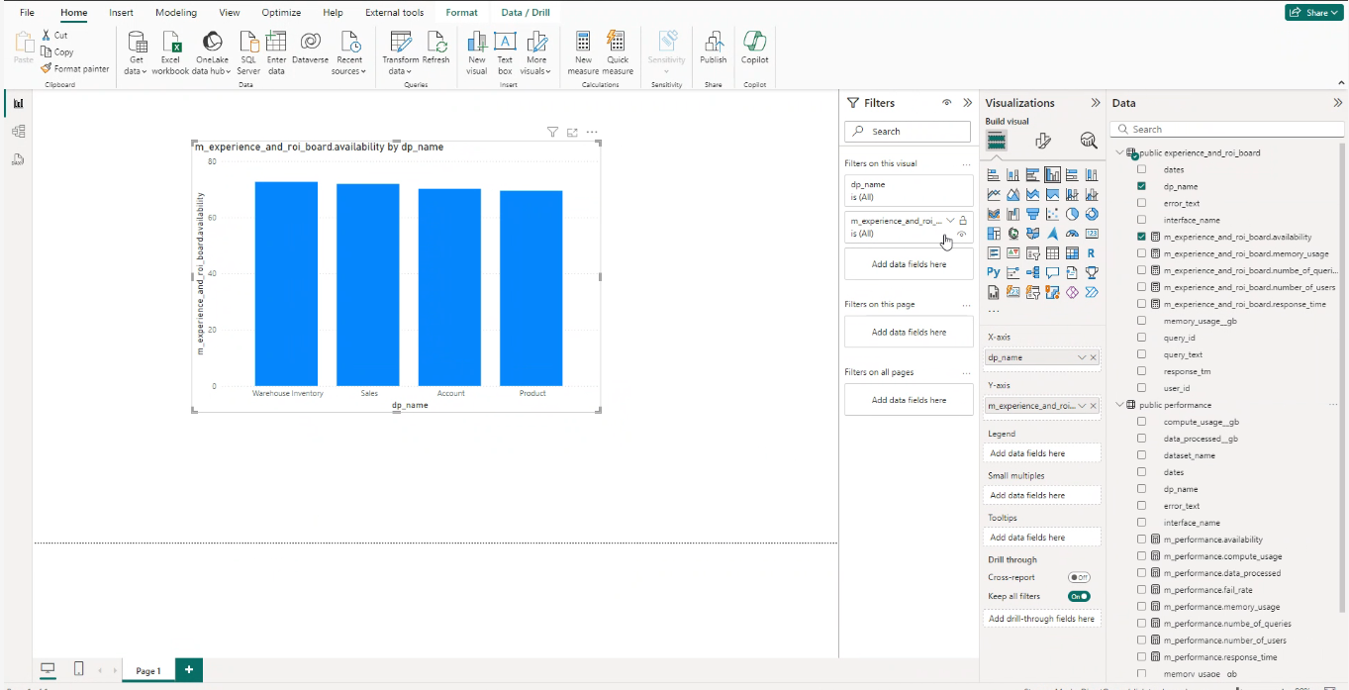1349x690 pixels.
Task: Collapse the public experience_and_roi_board table
Action: (1120, 152)
